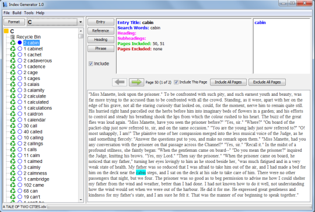Click the Format button
The image size is (315, 212).
coord(14,22)
